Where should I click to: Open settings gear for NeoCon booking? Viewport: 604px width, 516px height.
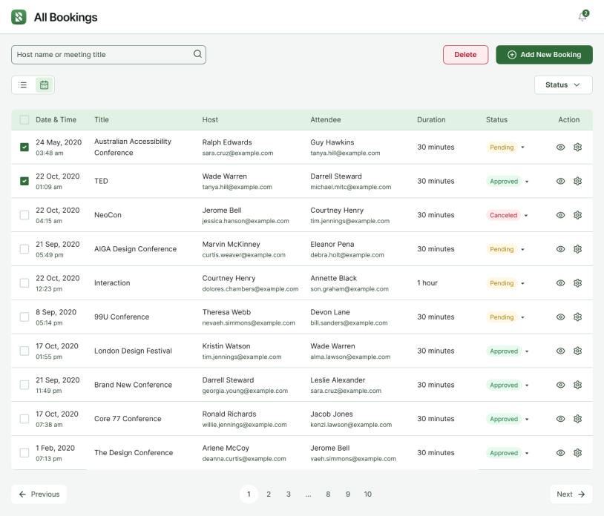(x=577, y=215)
